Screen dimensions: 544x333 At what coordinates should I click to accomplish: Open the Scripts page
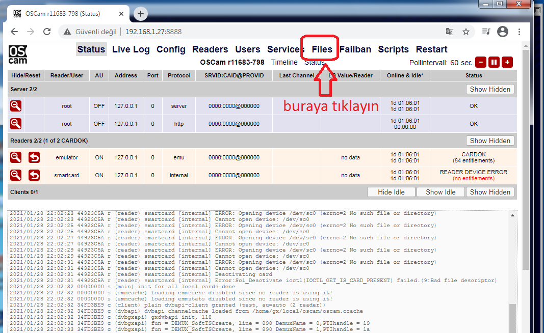[x=394, y=49]
